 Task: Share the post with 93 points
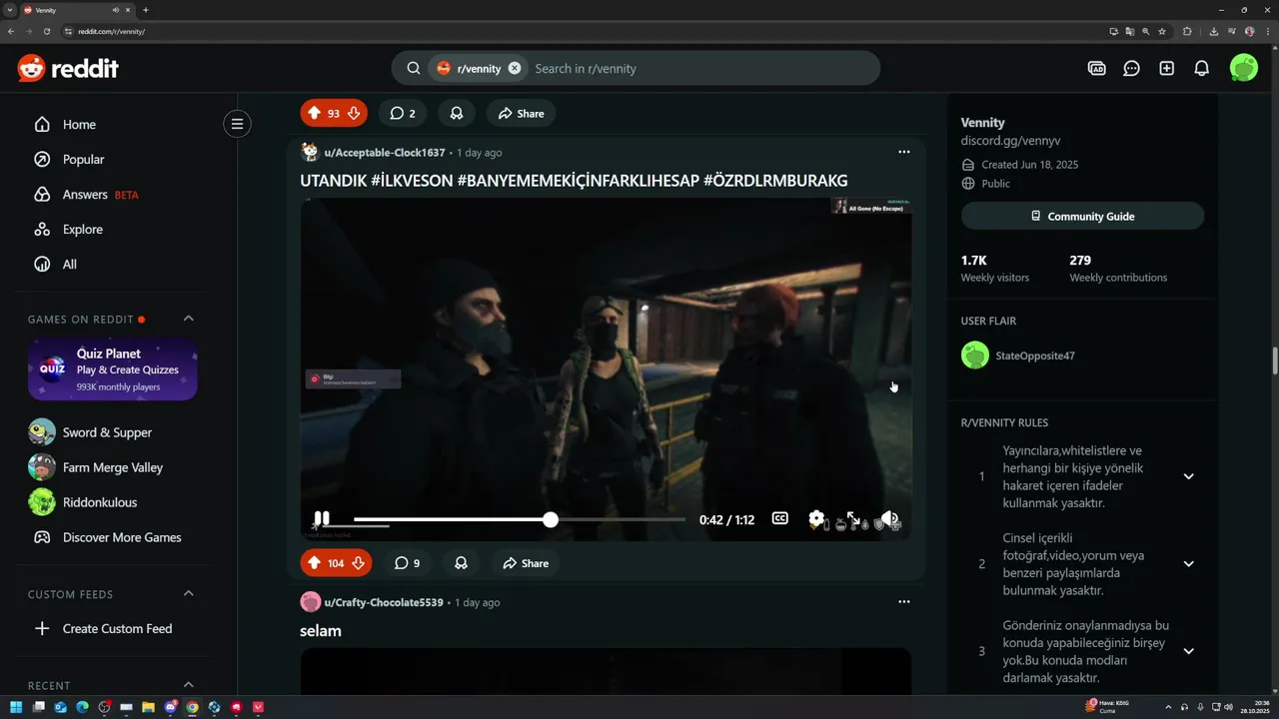coord(522,113)
